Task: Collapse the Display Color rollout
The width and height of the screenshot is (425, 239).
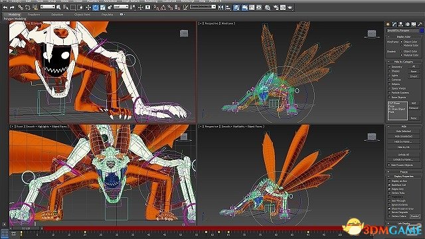Action: pyautogui.click(x=403, y=37)
